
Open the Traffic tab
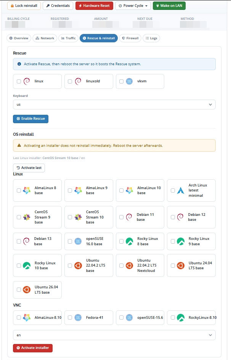click(68, 38)
